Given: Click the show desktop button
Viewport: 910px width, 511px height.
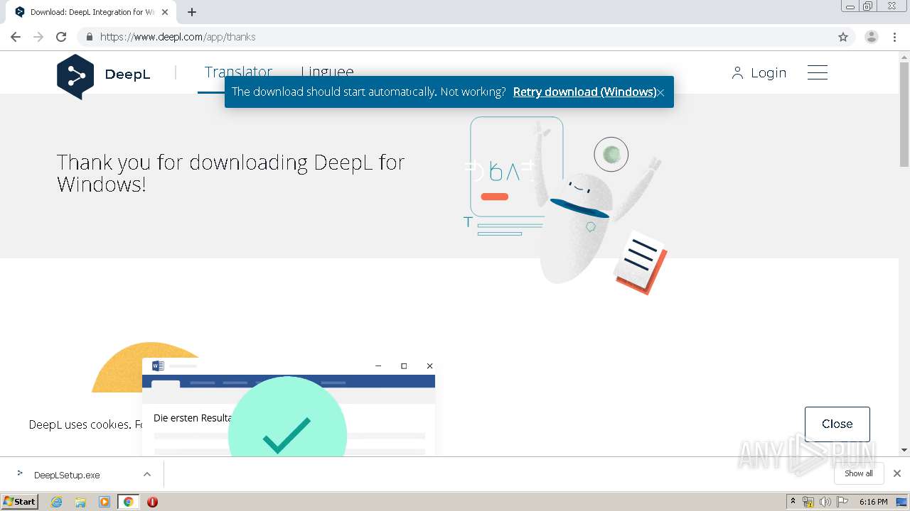Looking at the screenshot, I should [x=902, y=502].
